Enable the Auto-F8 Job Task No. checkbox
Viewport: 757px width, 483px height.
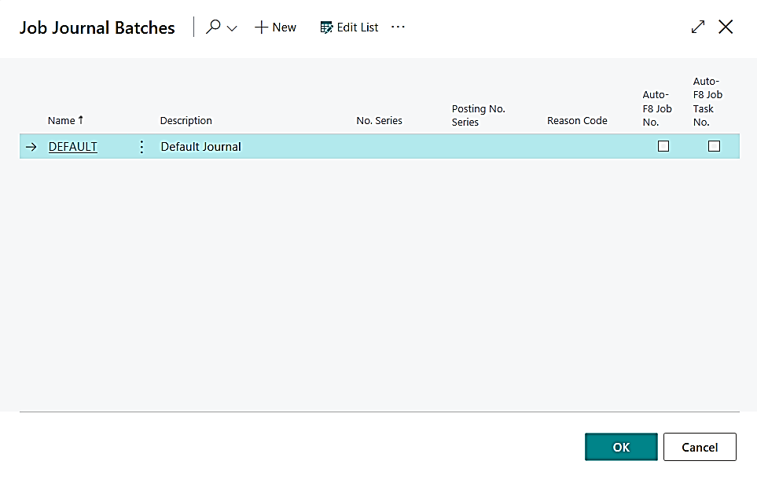[714, 146]
